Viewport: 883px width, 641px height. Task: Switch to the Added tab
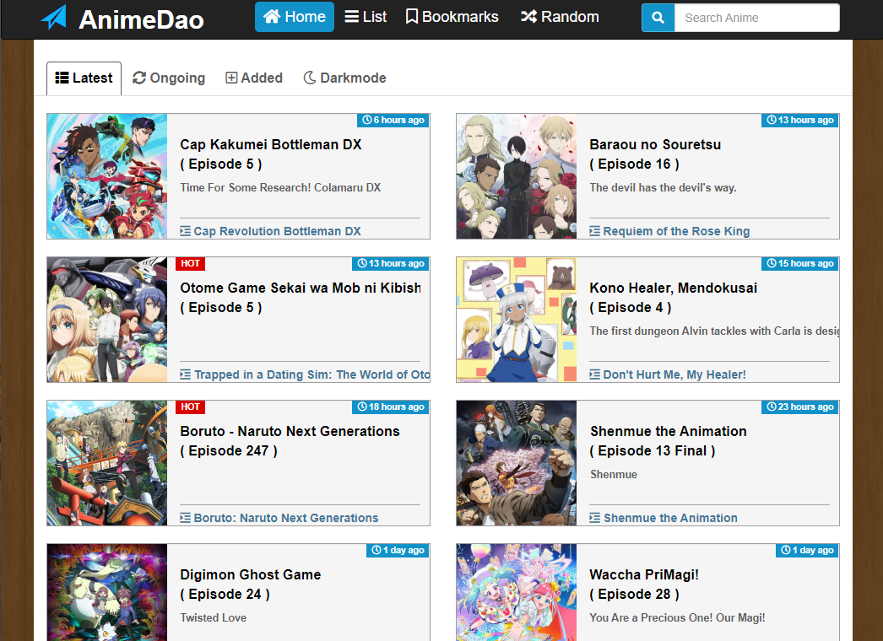254,78
